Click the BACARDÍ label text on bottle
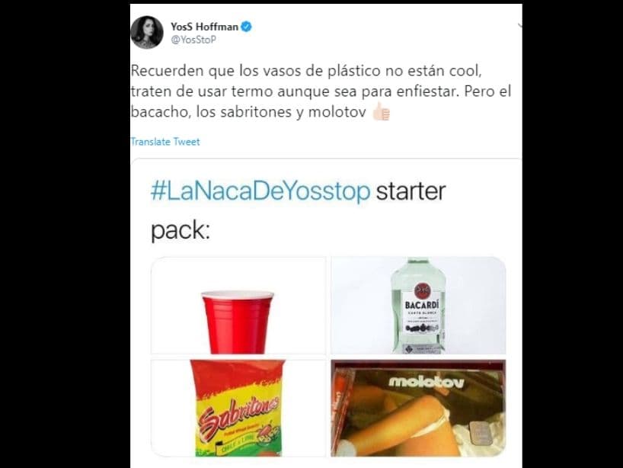The width and height of the screenshot is (623, 468). [422, 305]
